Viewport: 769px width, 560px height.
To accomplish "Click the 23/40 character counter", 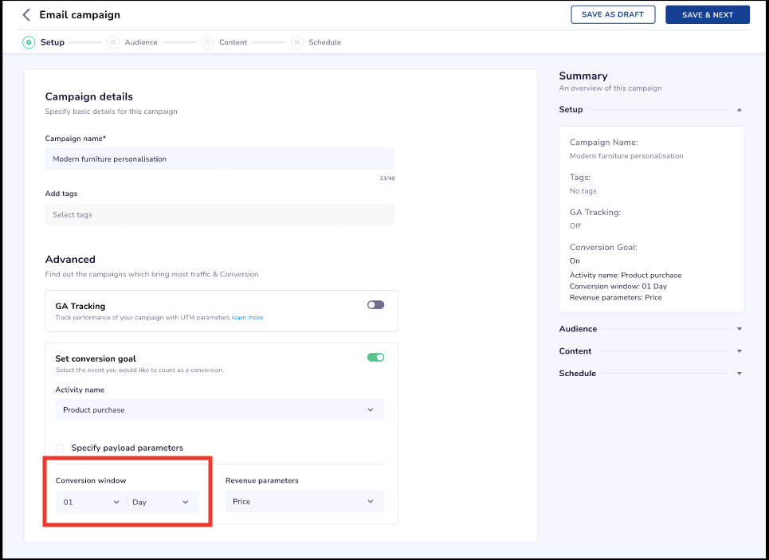I will point(387,178).
